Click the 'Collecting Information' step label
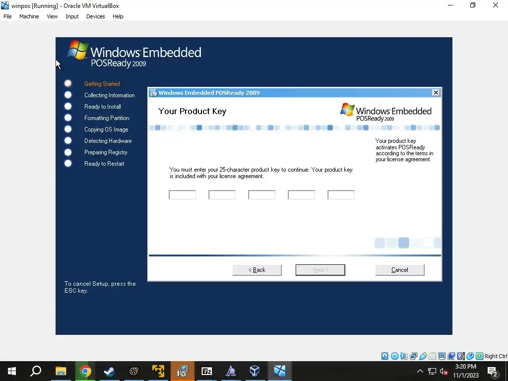 [x=110, y=95]
